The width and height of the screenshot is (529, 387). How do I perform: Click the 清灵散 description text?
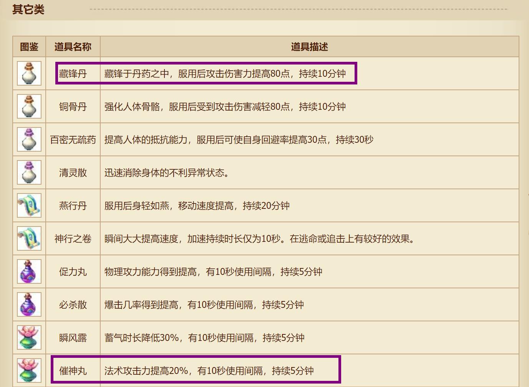coord(167,173)
